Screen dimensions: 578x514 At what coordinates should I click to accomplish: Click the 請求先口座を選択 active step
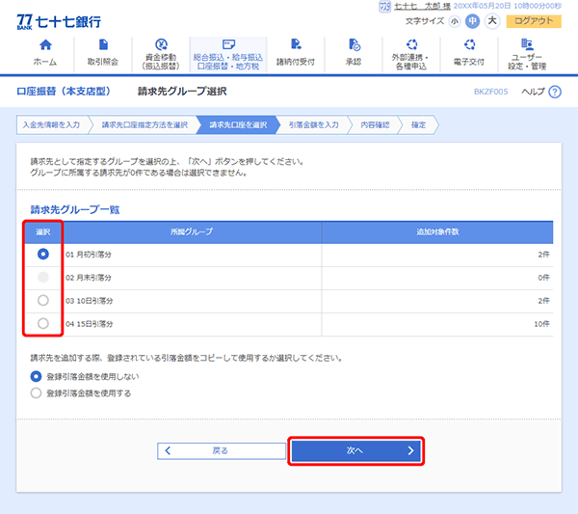tap(238, 125)
